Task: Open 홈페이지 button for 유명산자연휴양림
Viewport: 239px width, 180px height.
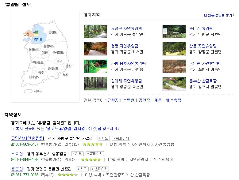Action: (121, 138)
